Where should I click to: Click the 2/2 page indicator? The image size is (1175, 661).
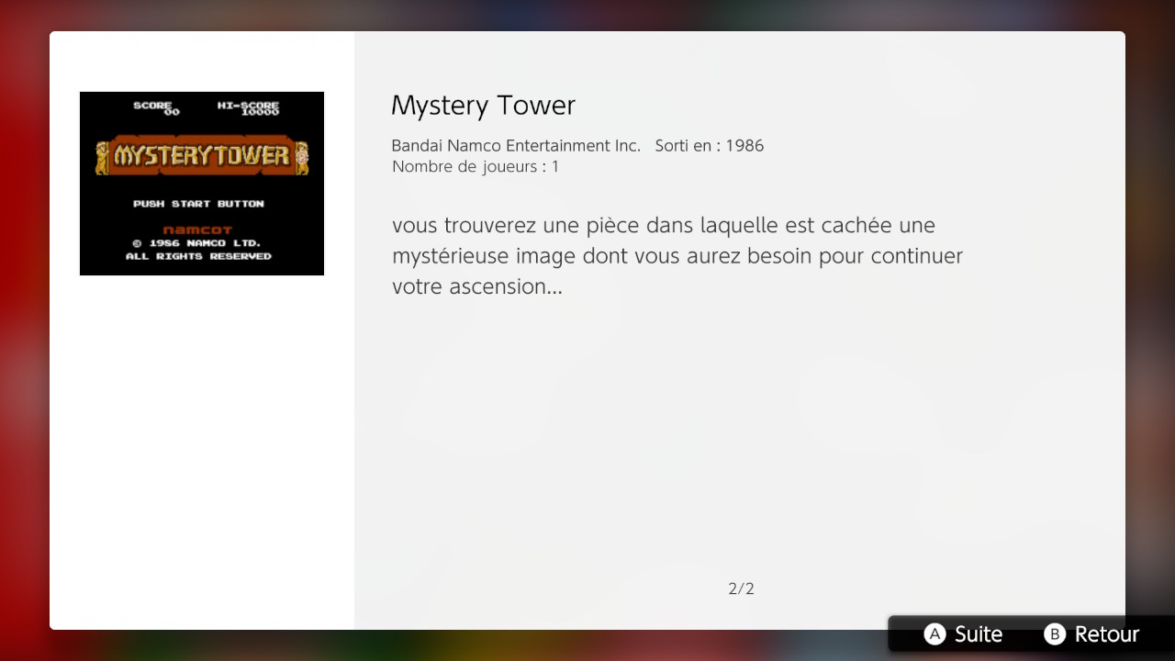[x=741, y=588]
